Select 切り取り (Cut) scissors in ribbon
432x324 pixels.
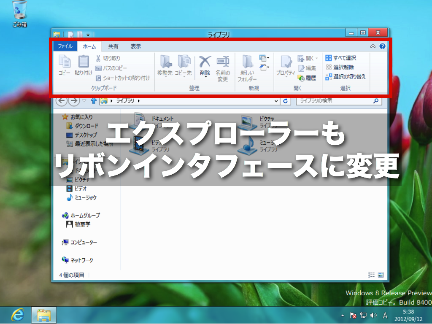pyautogui.click(x=108, y=58)
